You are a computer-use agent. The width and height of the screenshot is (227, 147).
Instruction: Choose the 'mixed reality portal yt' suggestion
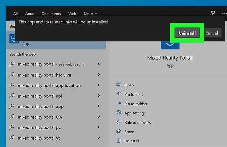39,138
